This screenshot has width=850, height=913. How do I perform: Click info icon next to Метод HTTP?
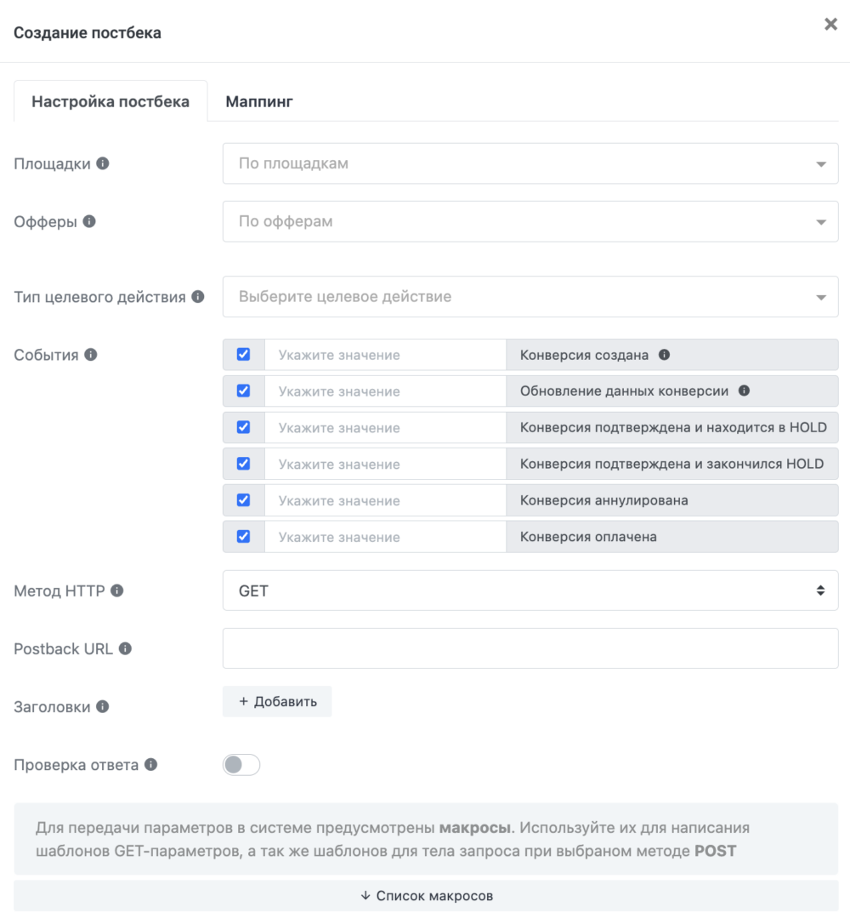pos(117,591)
